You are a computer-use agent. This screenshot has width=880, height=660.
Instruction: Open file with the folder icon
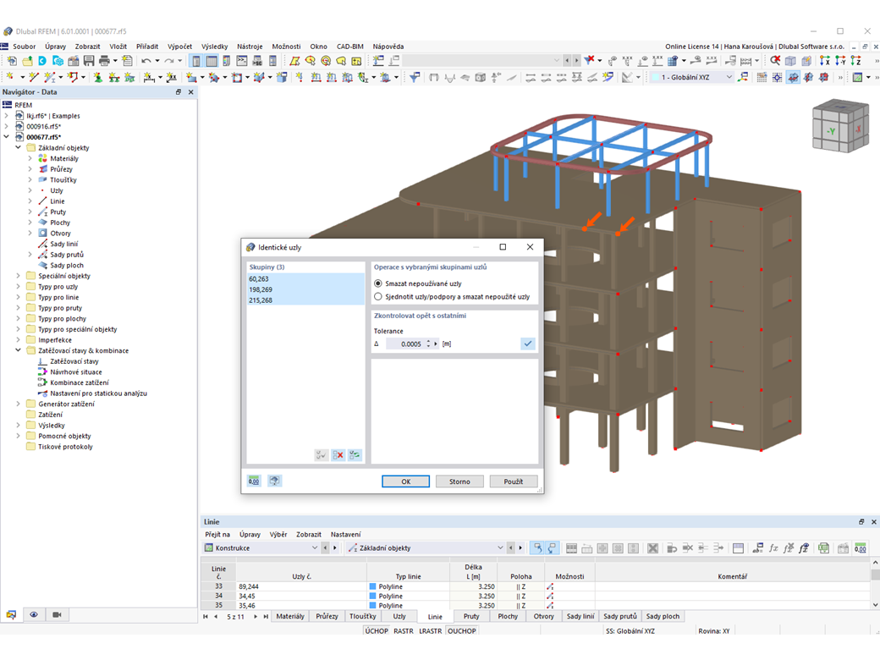(27, 61)
